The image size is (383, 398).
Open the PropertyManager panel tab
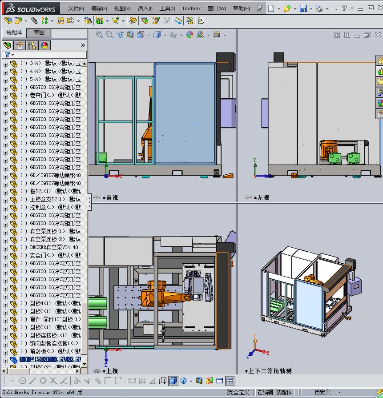click(20, 45)
